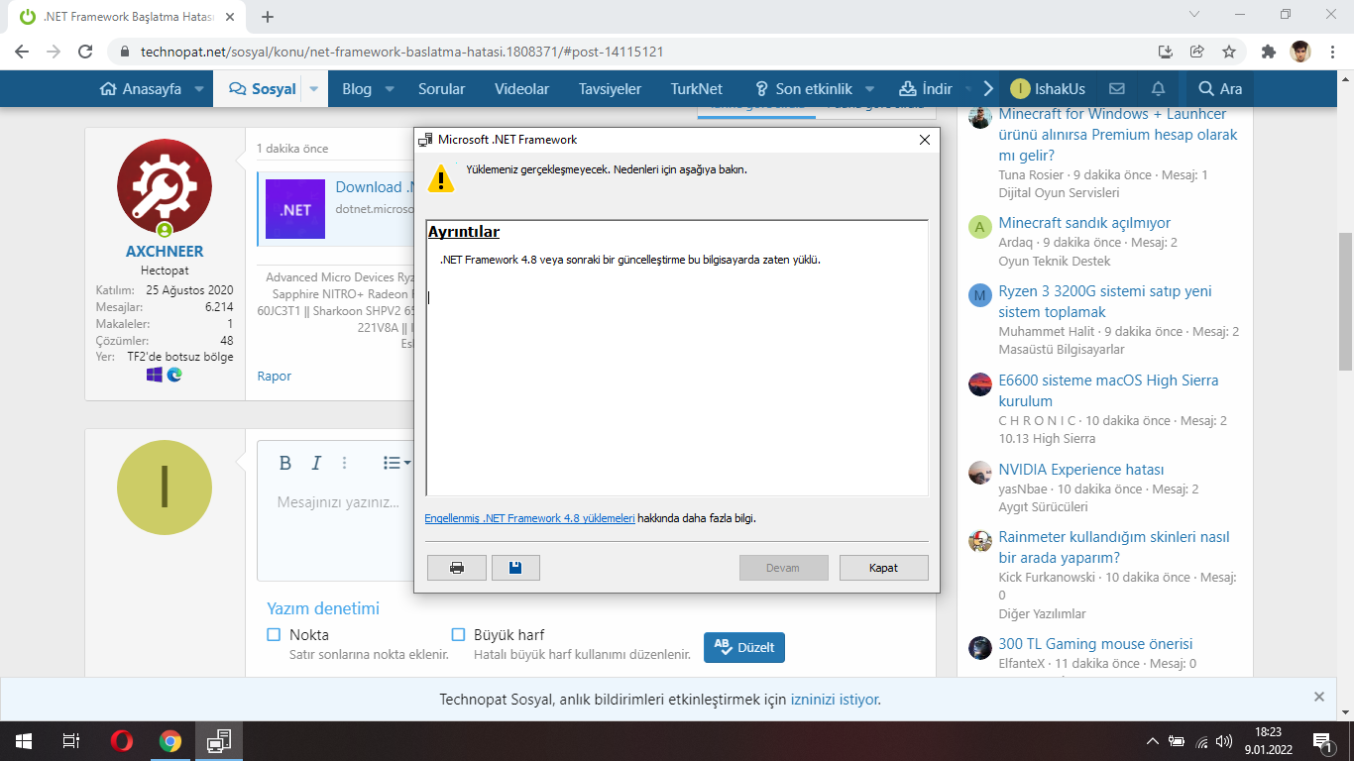Open the Engellenmiş .NET Framework 4.8 yüklemeleri link

529,518
